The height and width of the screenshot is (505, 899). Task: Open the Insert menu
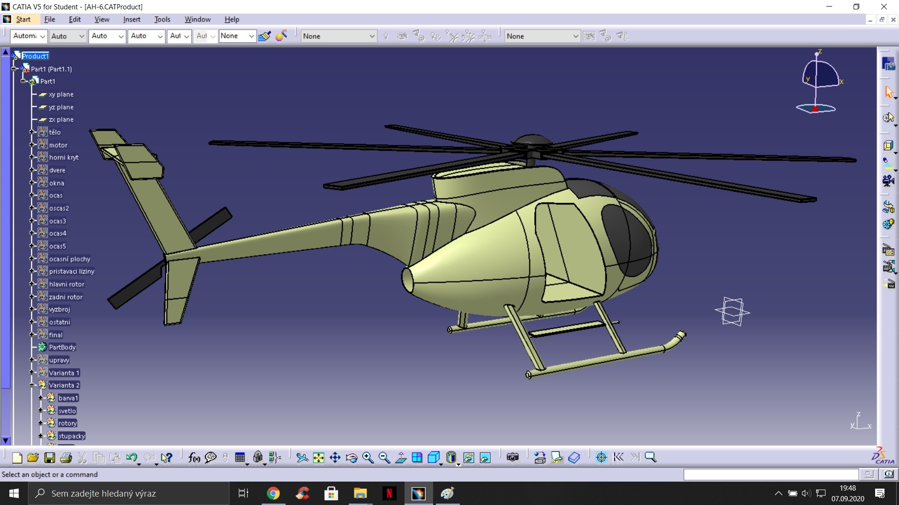pos(132,19)
